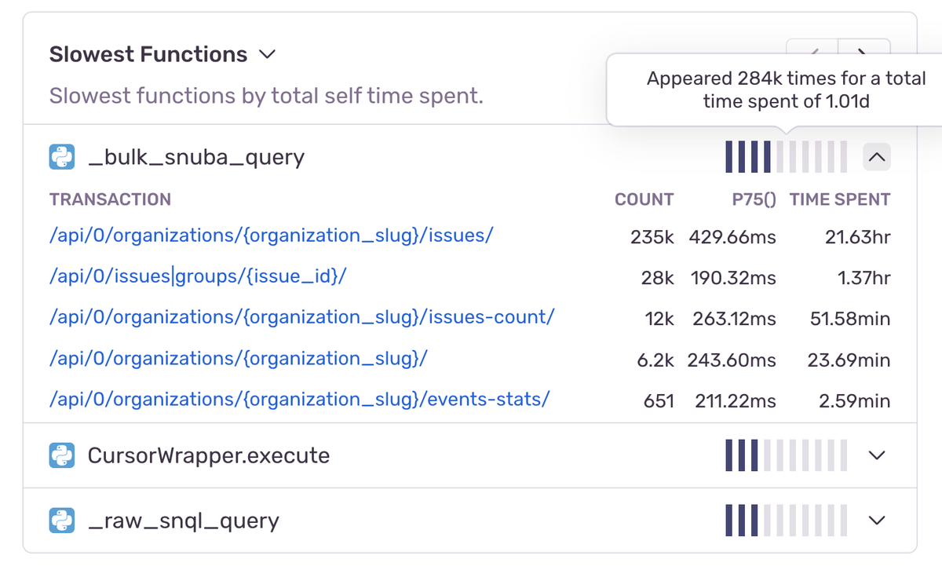Expand the CursorWrapper.execute row
Viewport: 942px width, 570px height.
[x=877, y=455]
